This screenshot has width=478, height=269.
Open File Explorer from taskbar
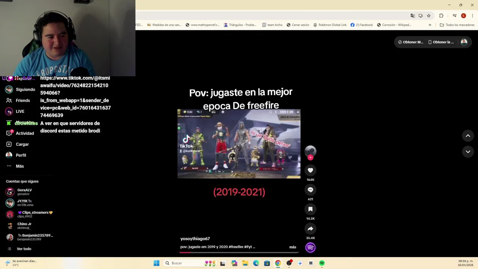(245, 263)
